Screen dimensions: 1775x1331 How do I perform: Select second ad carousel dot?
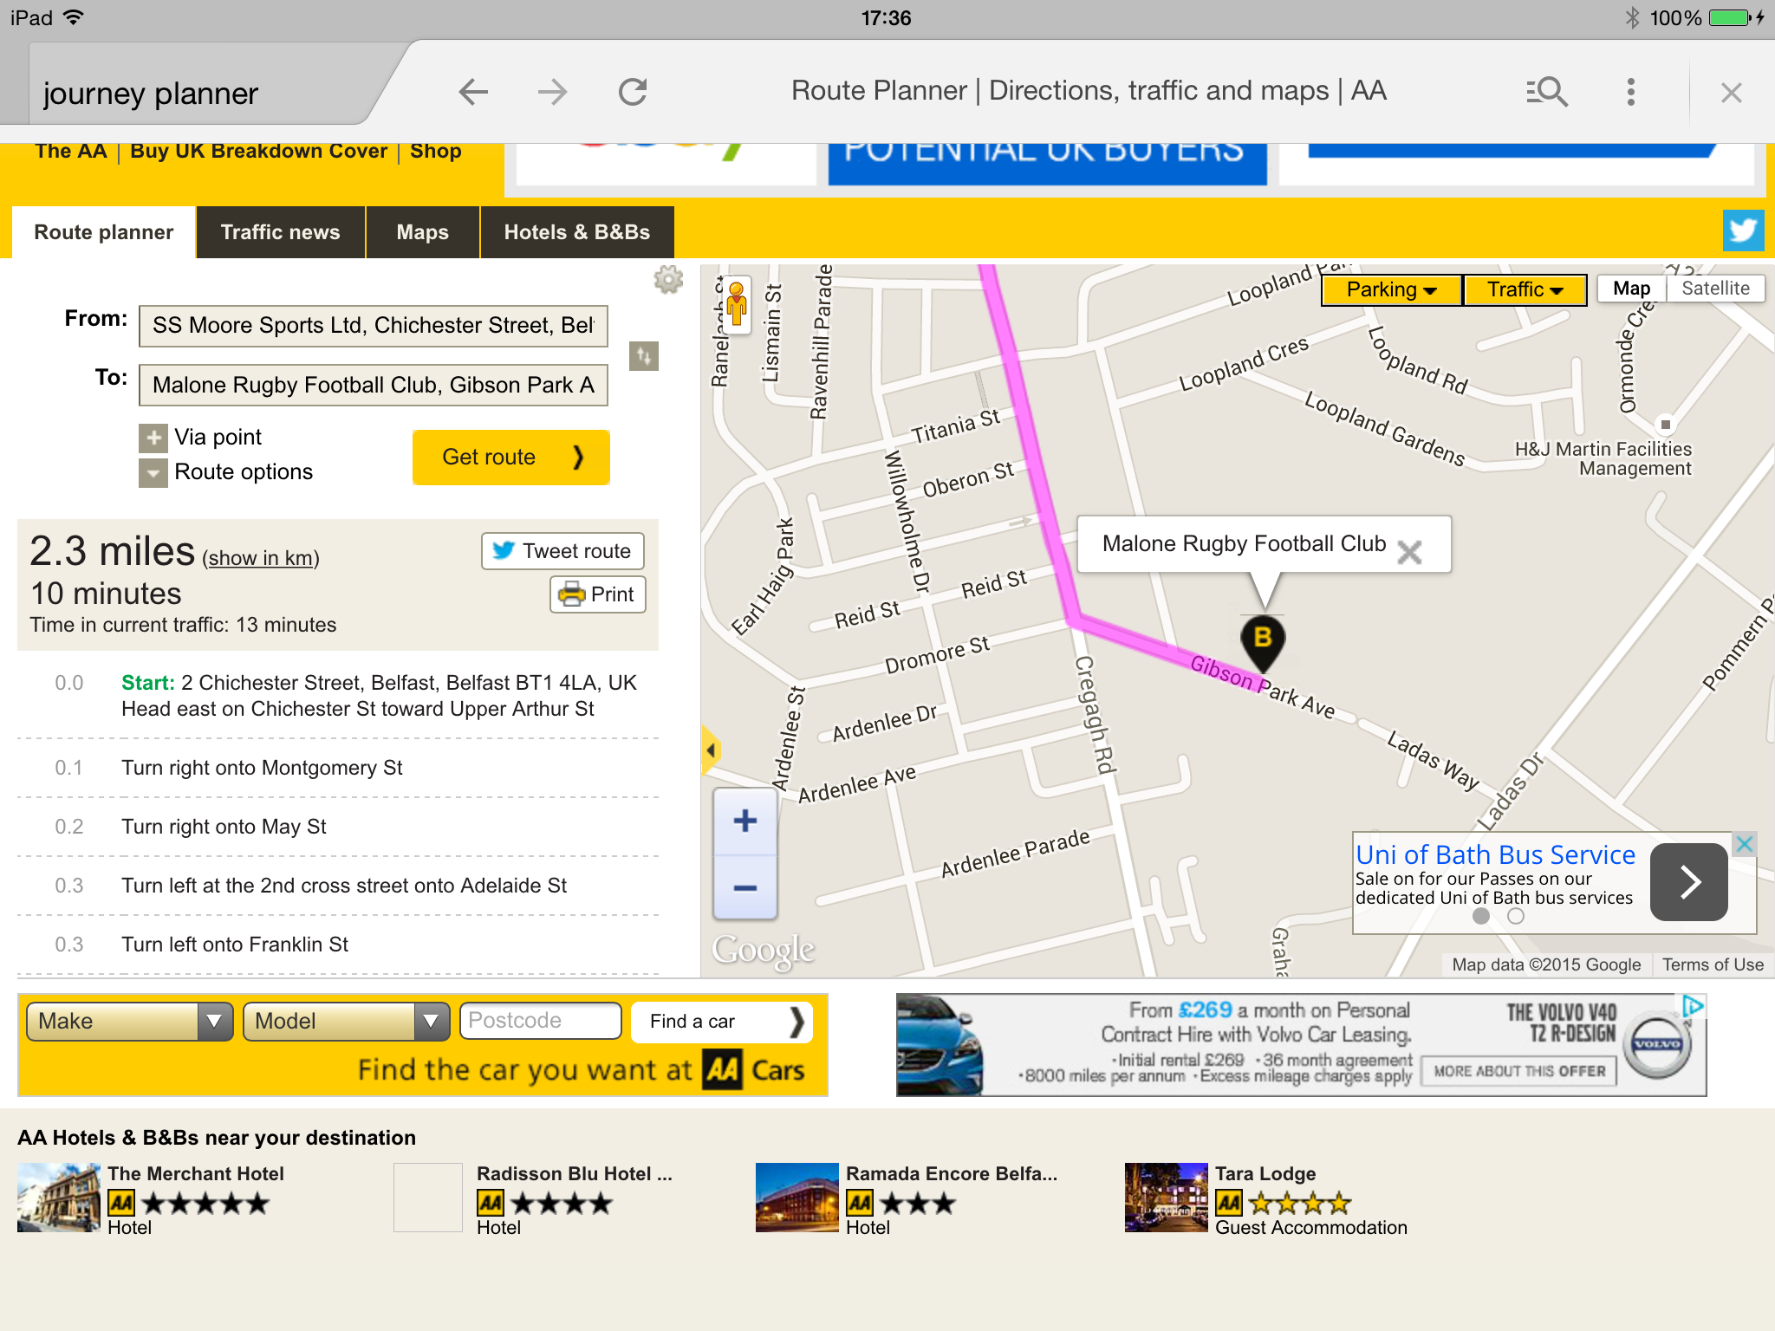pos(1516,916)
